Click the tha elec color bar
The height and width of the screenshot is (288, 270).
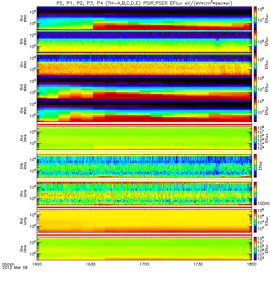[x=255, y=18]
